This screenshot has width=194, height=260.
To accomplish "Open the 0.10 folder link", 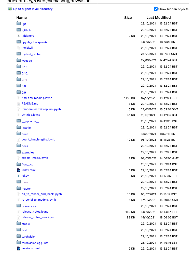I will (x=24, y=67).
